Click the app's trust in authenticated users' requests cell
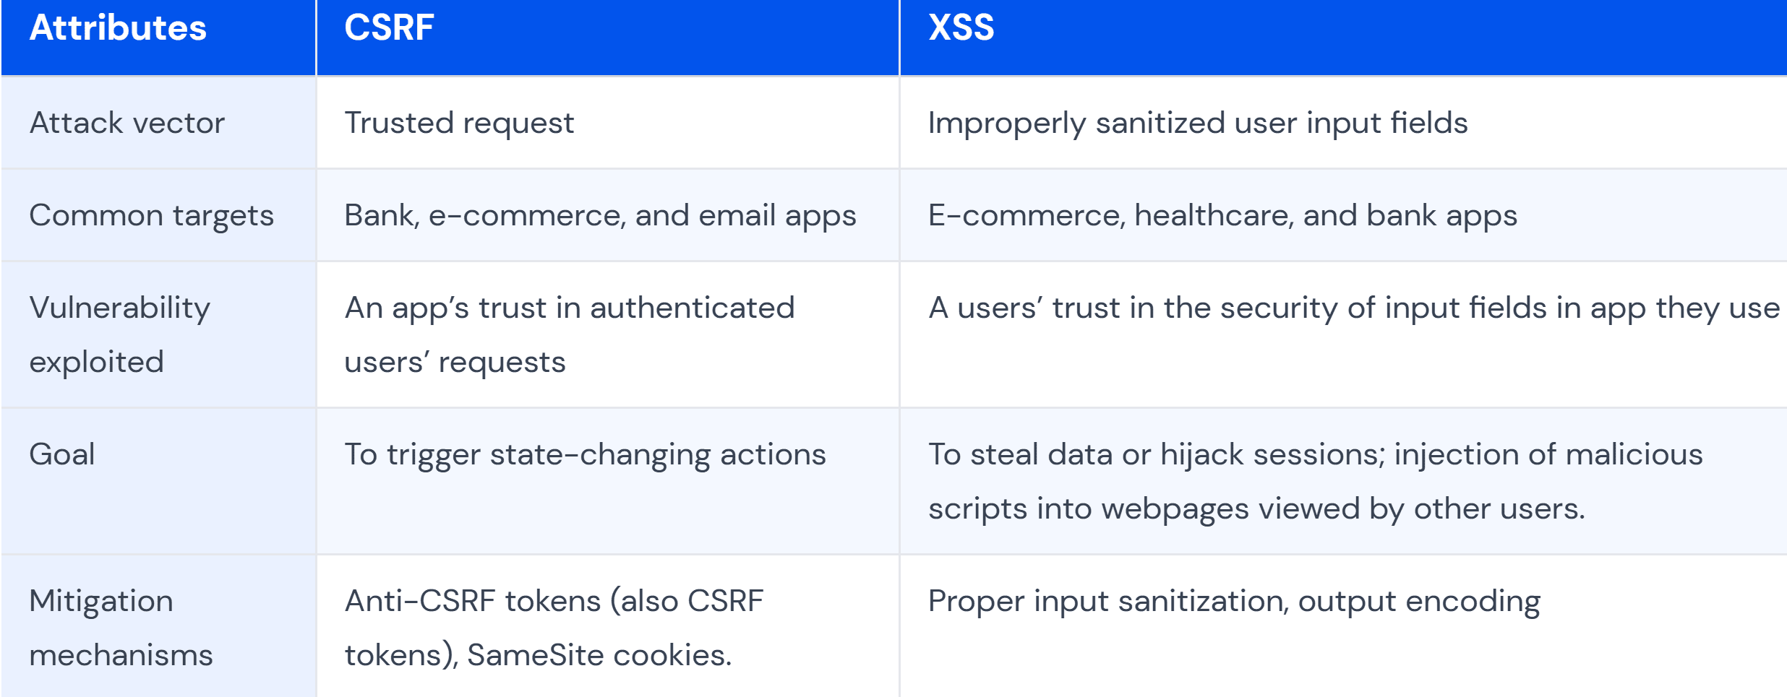Viewport: 1787px width, 697px height. pos(569,334)
